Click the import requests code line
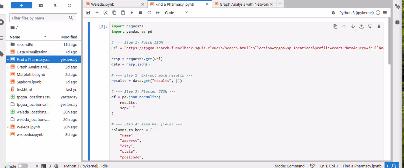Image resolution: width=404 pixels, height=168 pixels. click(x=127, y=26)
